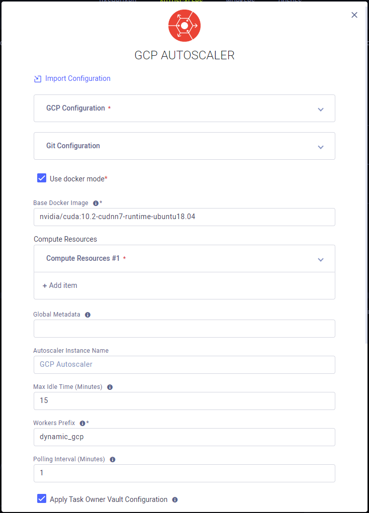Expand the Compute Resources #1 section
369x513 pixels.
click(320, 258)
